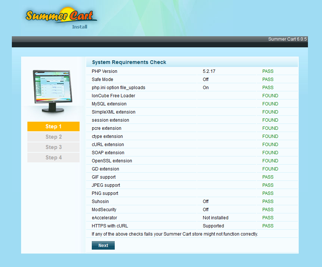322x267 pixels.
Task: Select the cURL extension row label
Action: 108,145
